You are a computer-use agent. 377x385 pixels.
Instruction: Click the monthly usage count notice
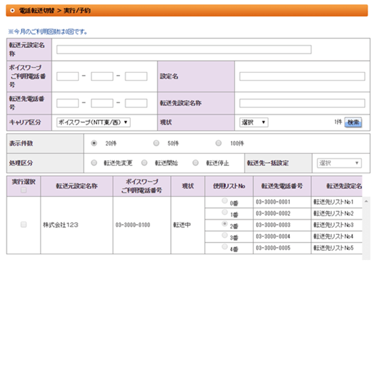coord(48,32)
